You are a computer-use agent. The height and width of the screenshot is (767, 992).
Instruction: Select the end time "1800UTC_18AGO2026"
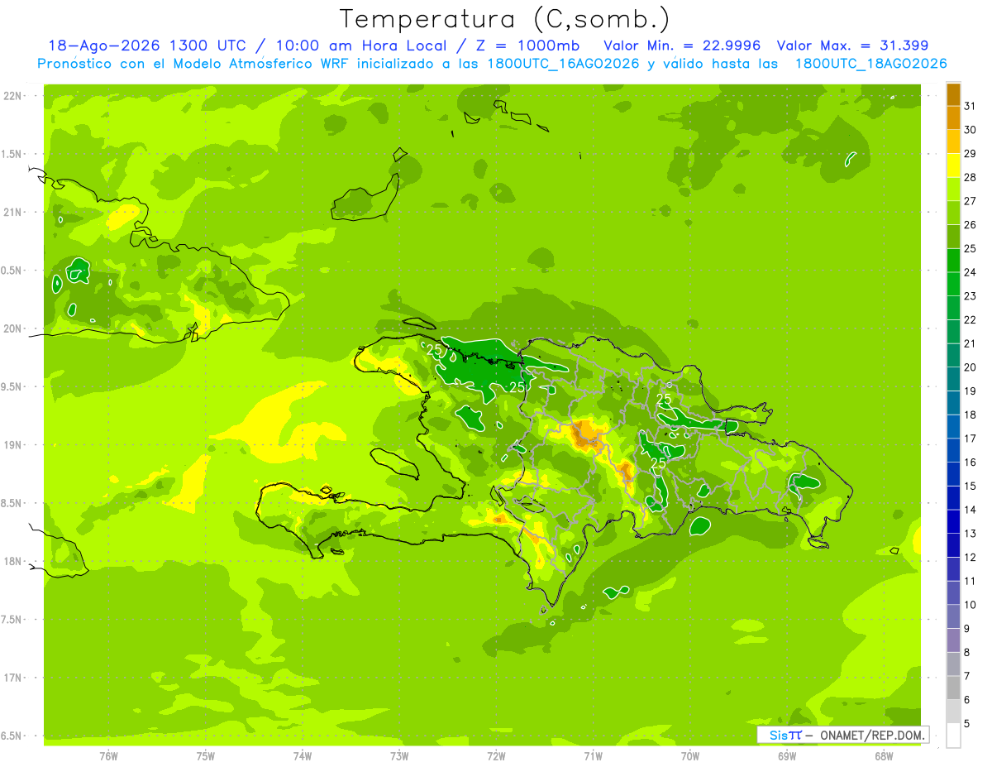tap(870, 64)
